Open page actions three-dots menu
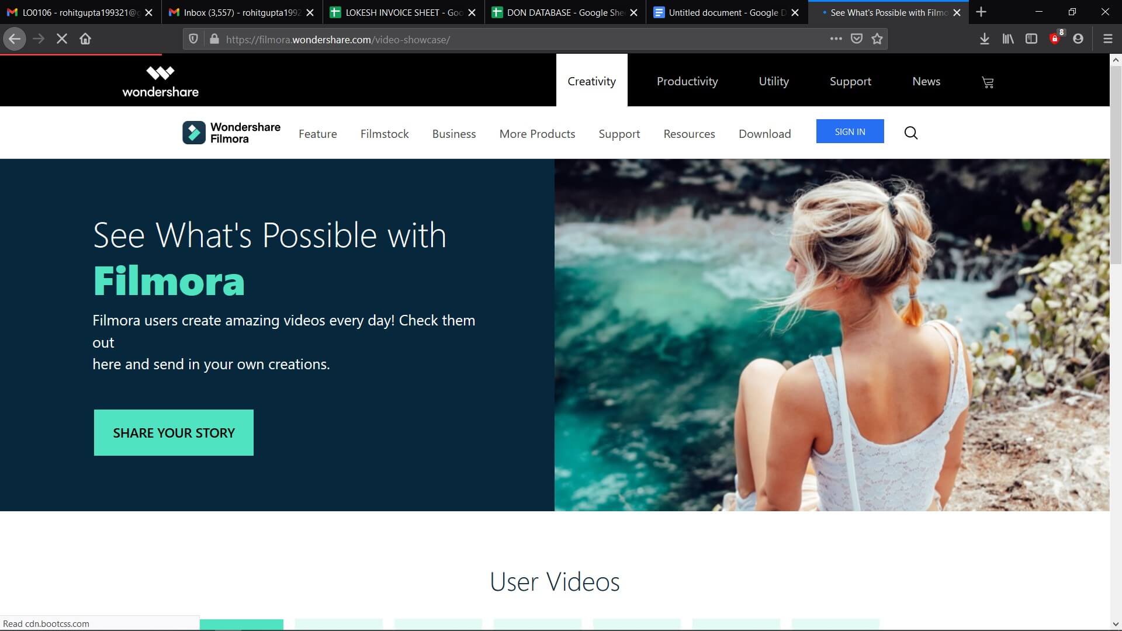The width and height of the screenshot is (1122, 631). click(836, 39)
